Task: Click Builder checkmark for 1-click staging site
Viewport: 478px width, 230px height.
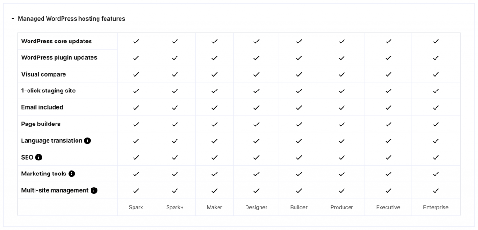Action: pos(299,91)
